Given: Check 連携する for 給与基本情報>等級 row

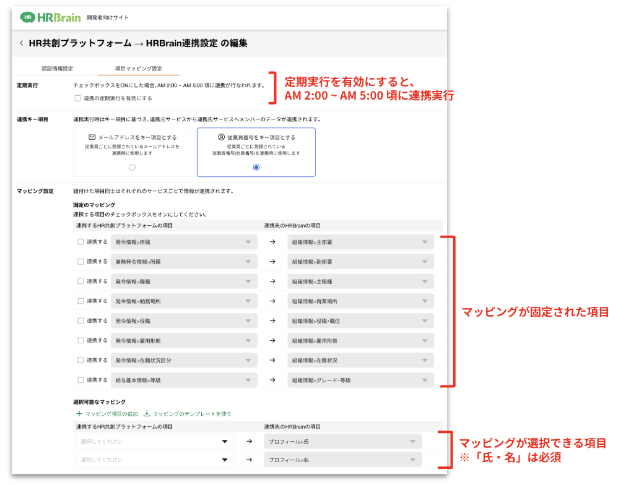Looking at the screenshot, I should point(80,380).
